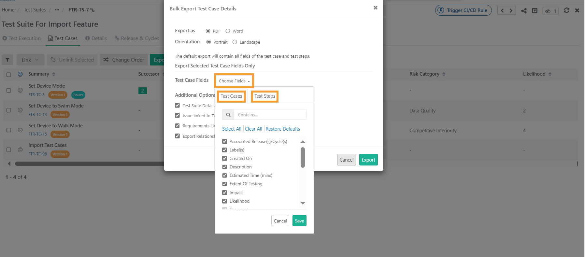
Task: Click the search magnifier icon in field picker
Action: [228, 115]
